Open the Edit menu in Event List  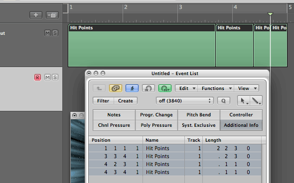(186, 89)
